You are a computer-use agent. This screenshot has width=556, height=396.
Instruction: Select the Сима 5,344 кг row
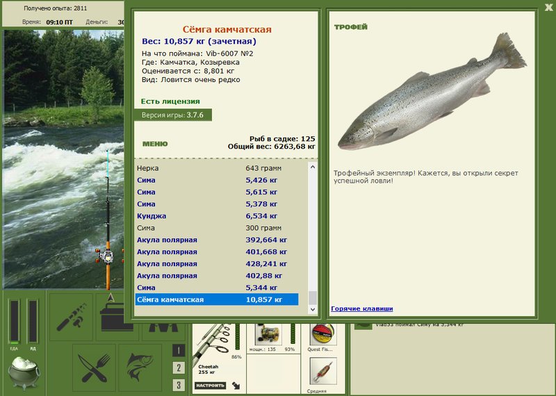(x=217, y=288)
